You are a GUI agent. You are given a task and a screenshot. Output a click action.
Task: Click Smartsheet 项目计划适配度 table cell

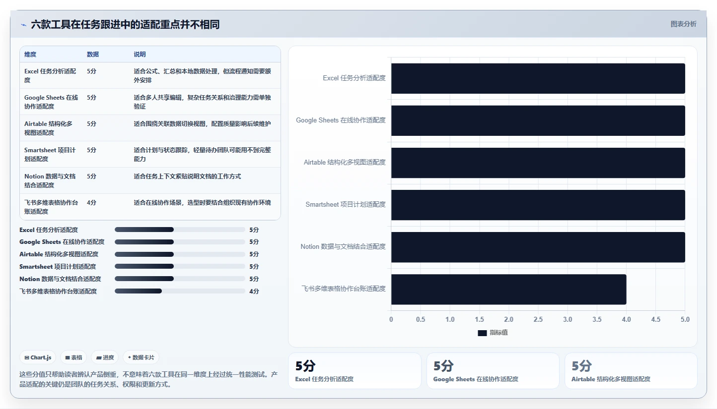[50, 154]
